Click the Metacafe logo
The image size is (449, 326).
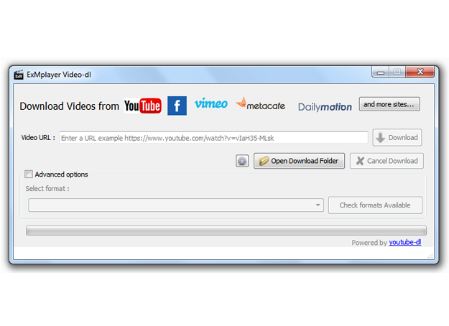260,104
